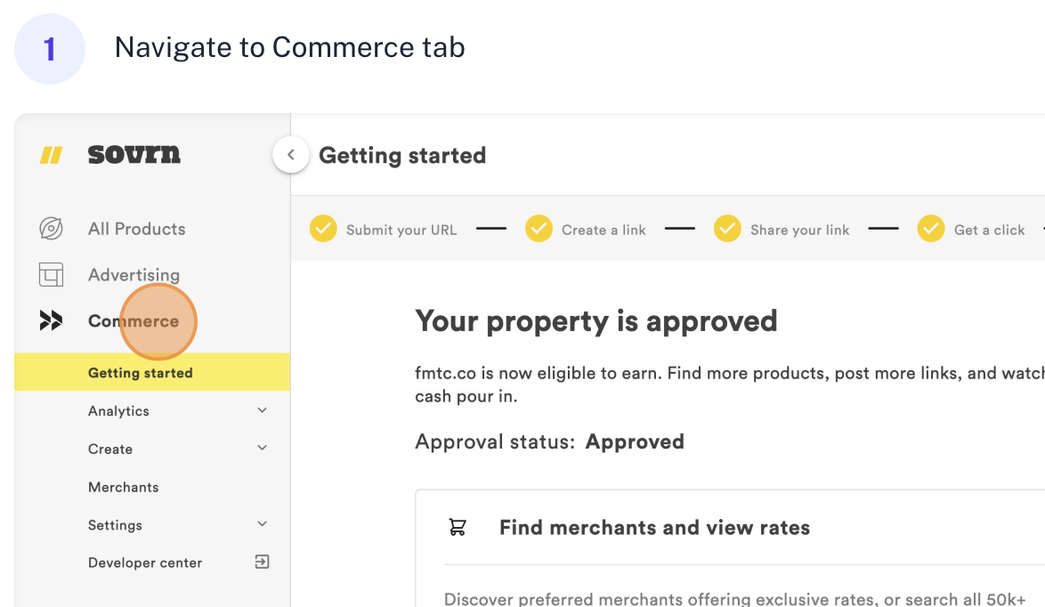The height and width of the screenshot is (607, 1045).
Task: Click the sovrn wordmark in the sidebar
Action: pos(134,155)
